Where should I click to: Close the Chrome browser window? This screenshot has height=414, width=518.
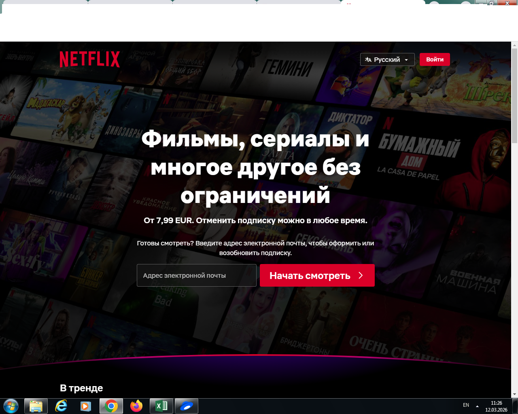coord(507,3)
